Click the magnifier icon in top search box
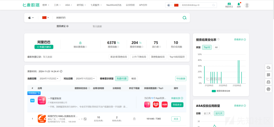The image size is (274, 127). click(214, 5)
